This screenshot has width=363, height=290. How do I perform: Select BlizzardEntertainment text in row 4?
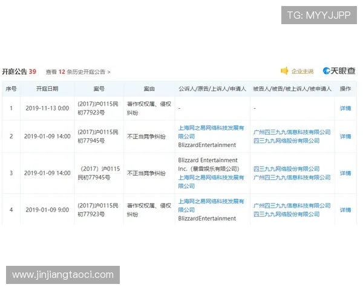coord(207,219)
